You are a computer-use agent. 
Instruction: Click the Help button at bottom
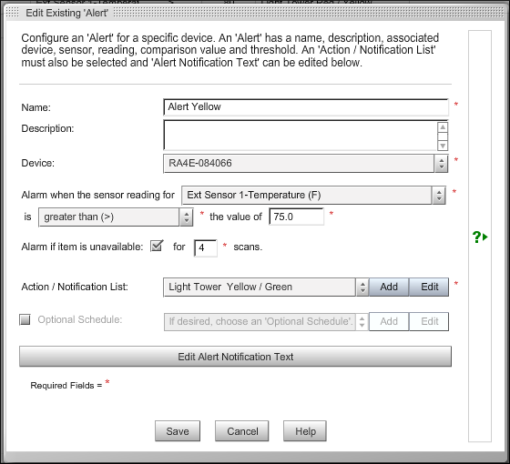click(x=305, y=431)
